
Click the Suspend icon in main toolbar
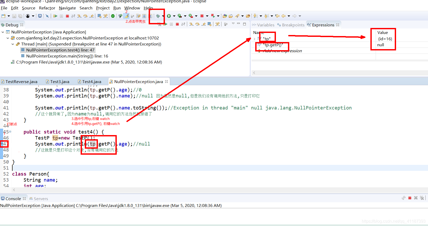tap(61, 16)
